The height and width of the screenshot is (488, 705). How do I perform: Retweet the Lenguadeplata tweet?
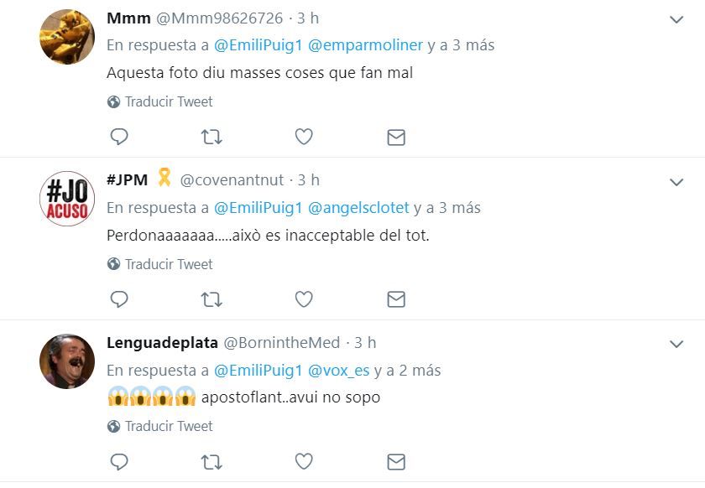click(x=211, y=461)
